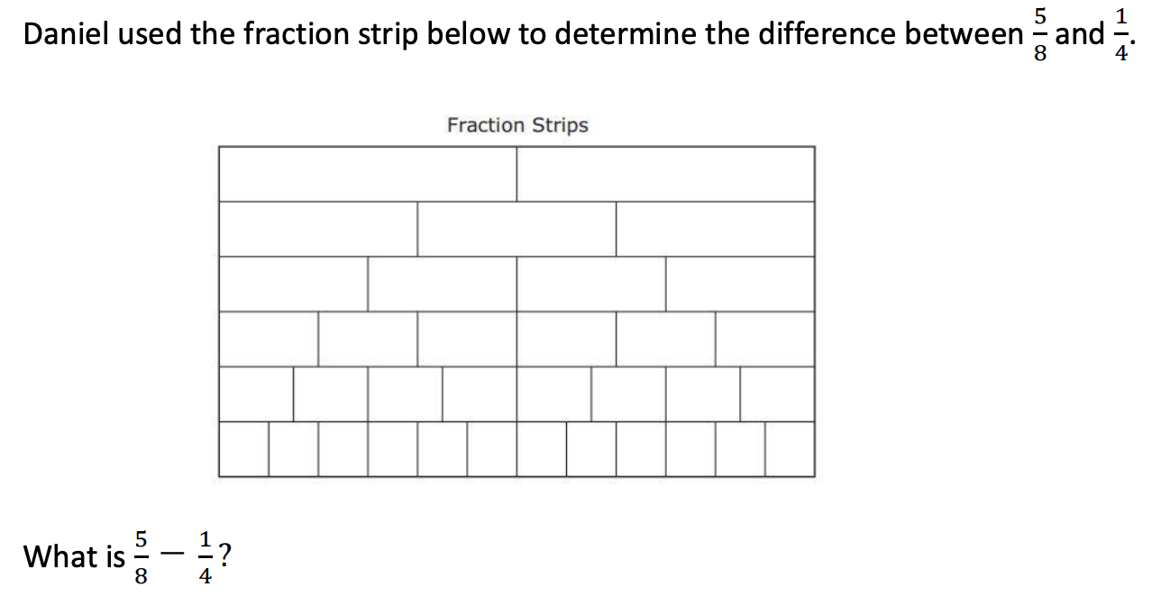Viewport: 1161px width, 605px height.
Task: Click the "Fraction Strips" title label
Action: (x=517, y=125)
